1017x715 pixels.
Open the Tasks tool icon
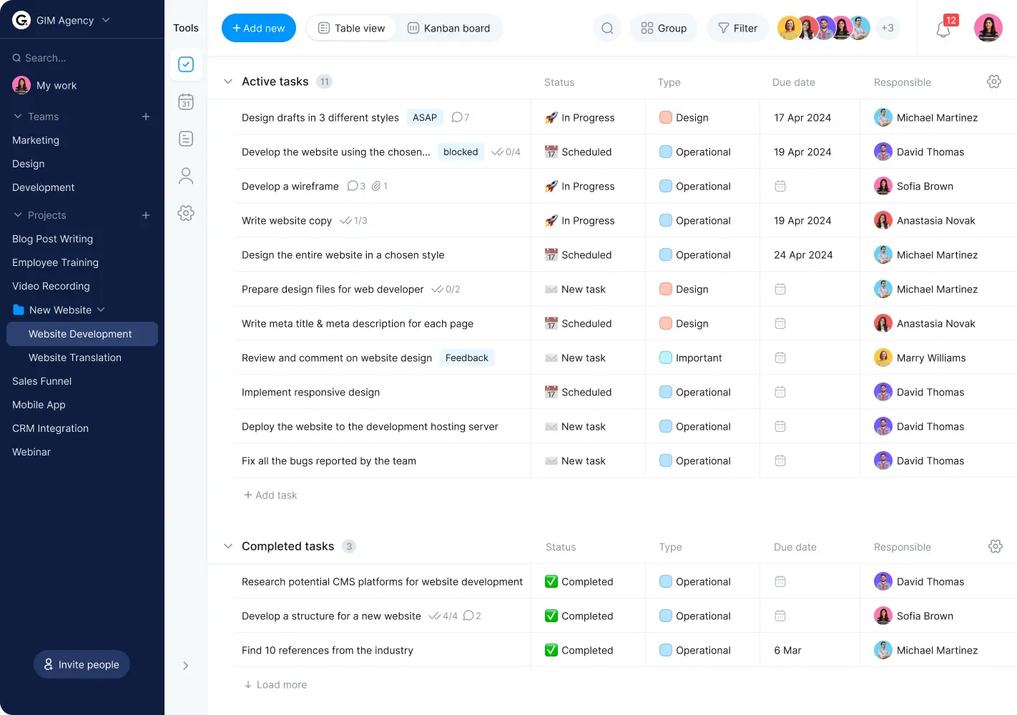(186, 64)
